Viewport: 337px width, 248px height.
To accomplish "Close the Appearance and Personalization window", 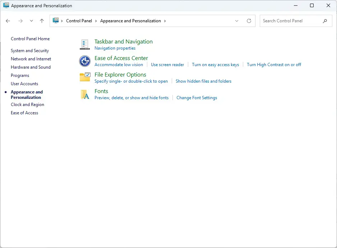I will pos(328,5).
